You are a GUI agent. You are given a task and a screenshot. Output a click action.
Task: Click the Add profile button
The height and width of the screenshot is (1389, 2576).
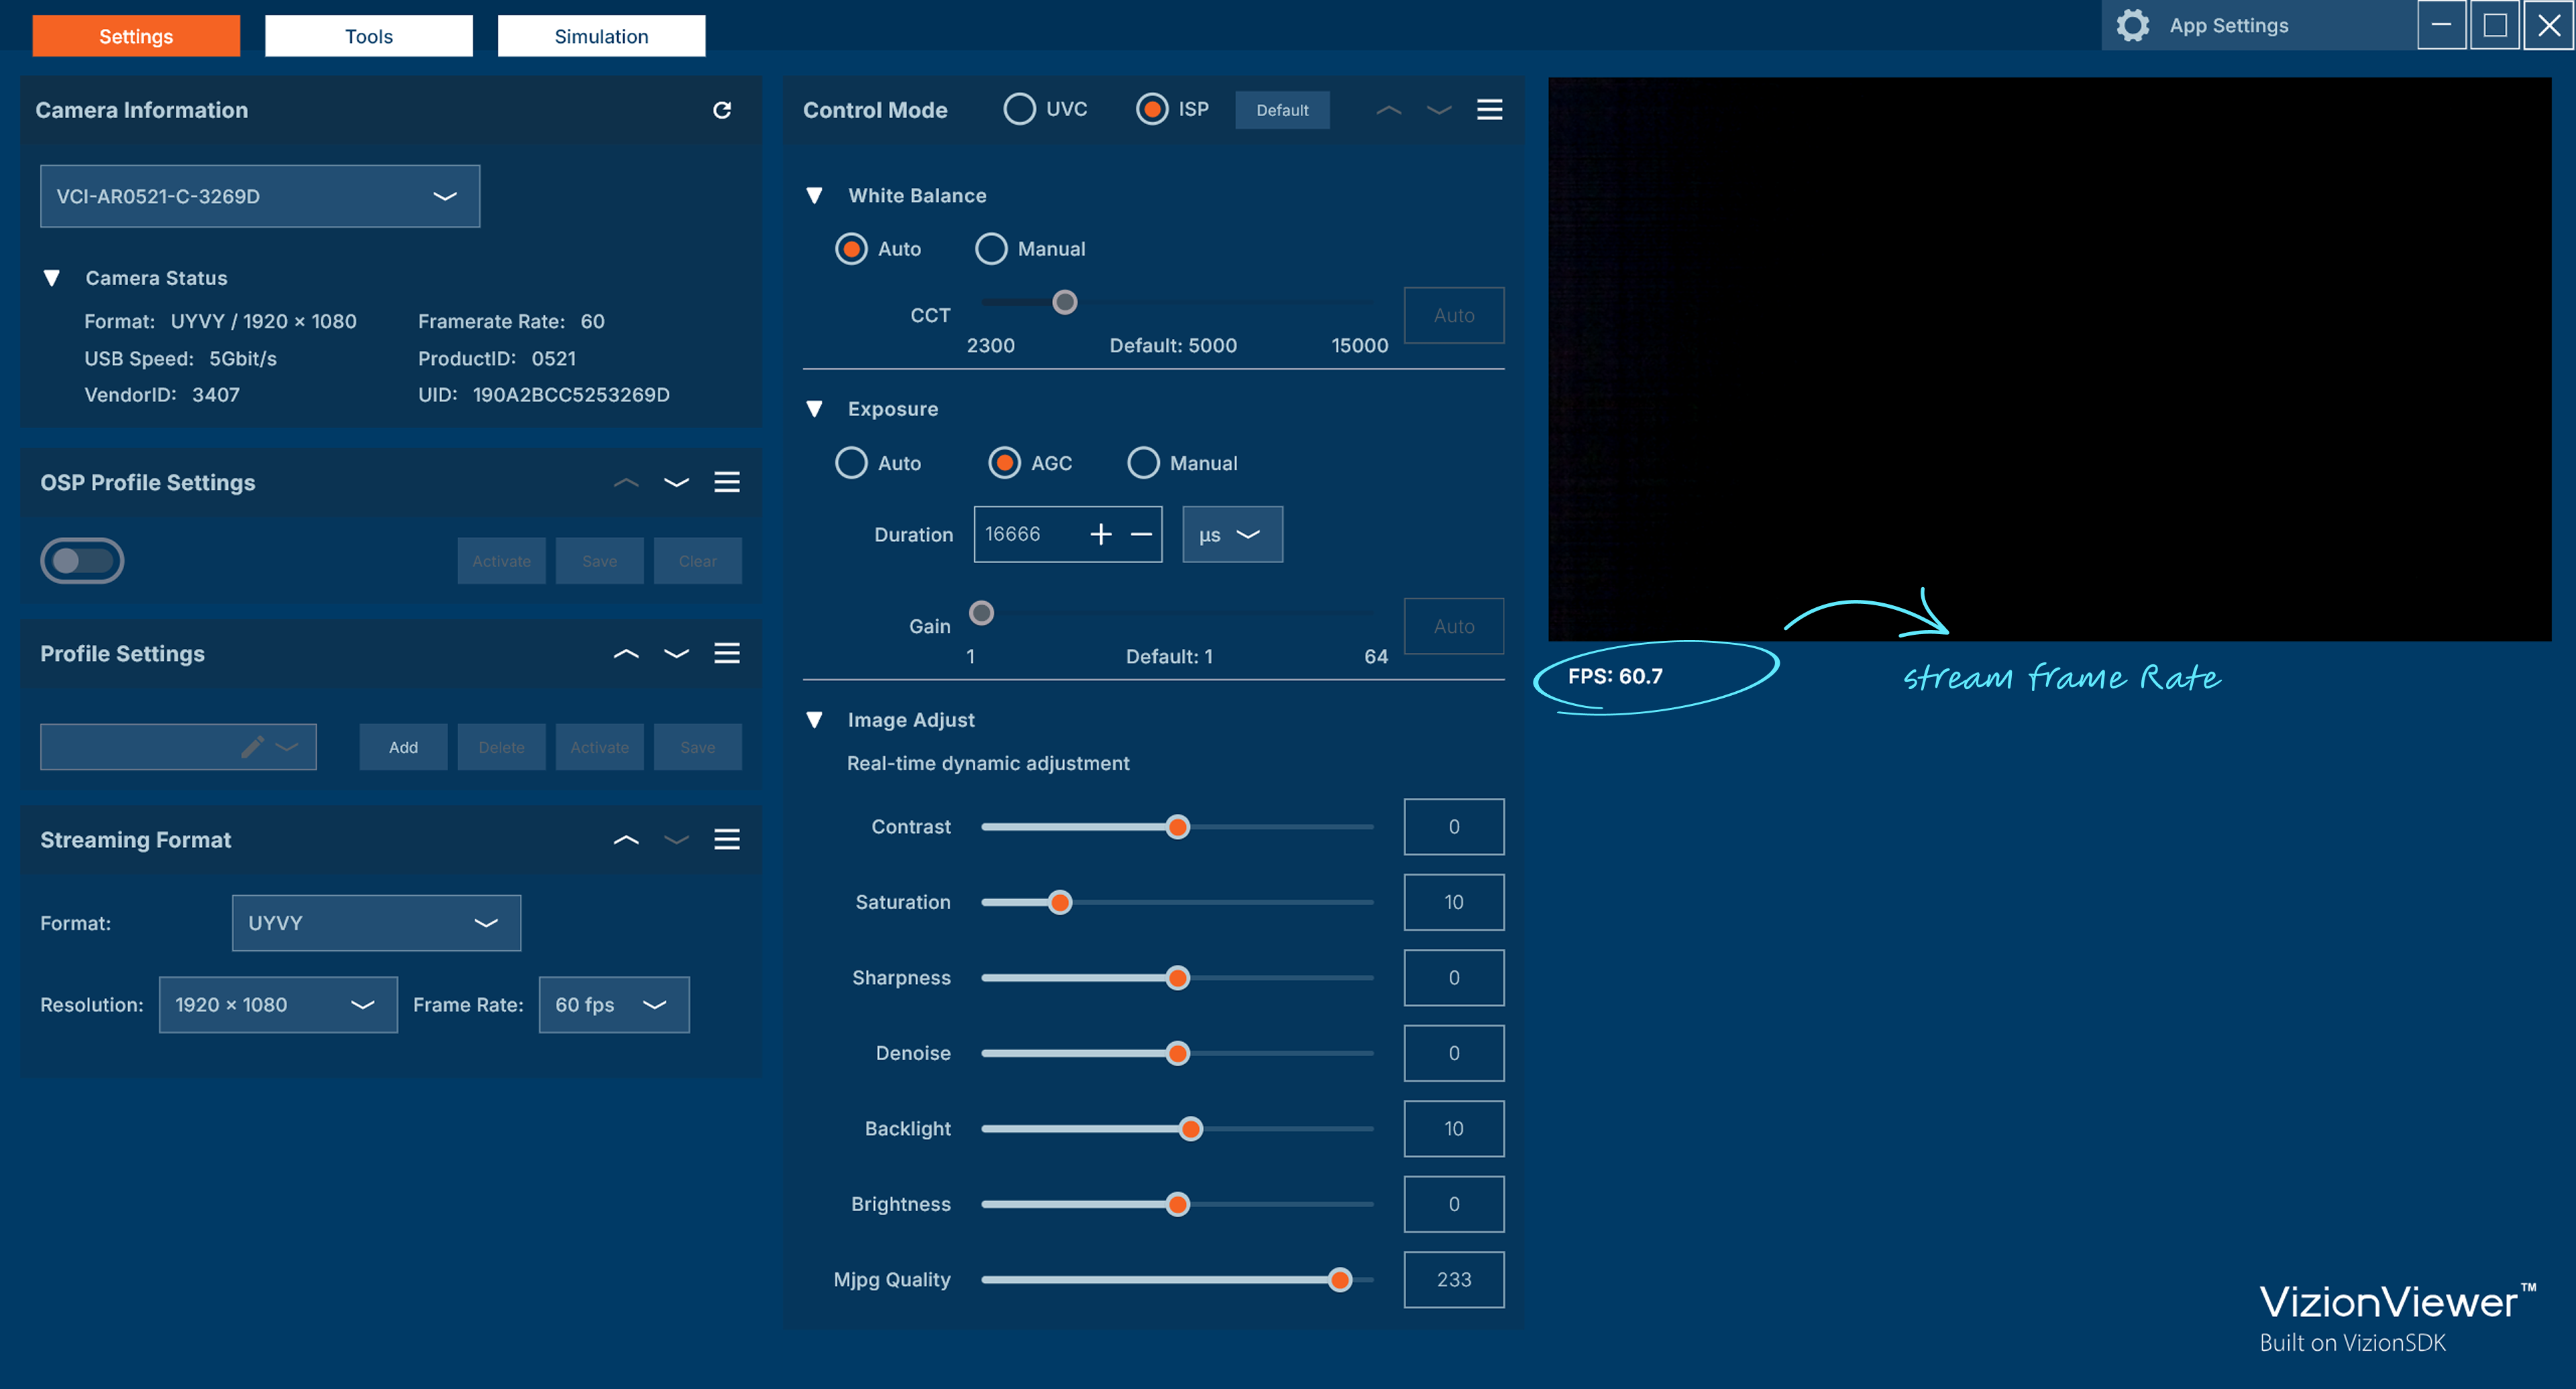coord(403,747)
